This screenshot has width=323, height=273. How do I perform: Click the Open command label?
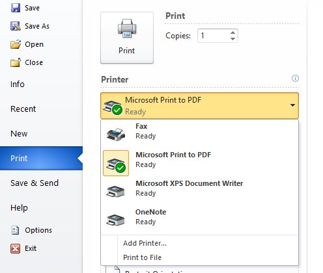tap(34, 44)
